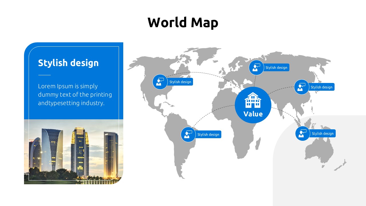The height and width of the screenshot is (206, 366).
Task: Select the 'Stylish design' heading in blue panel
Action: tap(68, 63)
